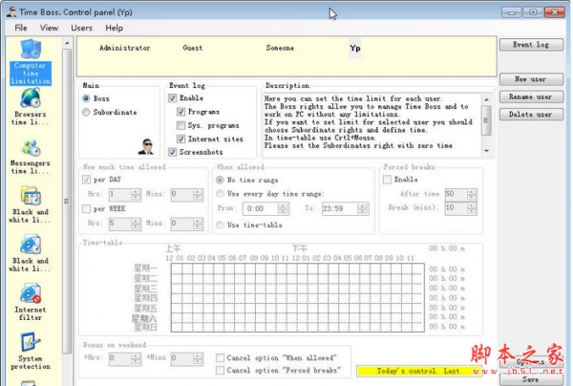Click the Event log button
Screen dimensions: 573x386
click(x=531, y=45)
